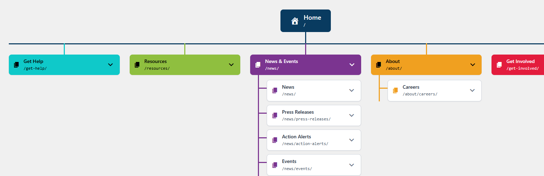Expand the Careers page chevron
544x176 pixels.
tap(472, 90)
